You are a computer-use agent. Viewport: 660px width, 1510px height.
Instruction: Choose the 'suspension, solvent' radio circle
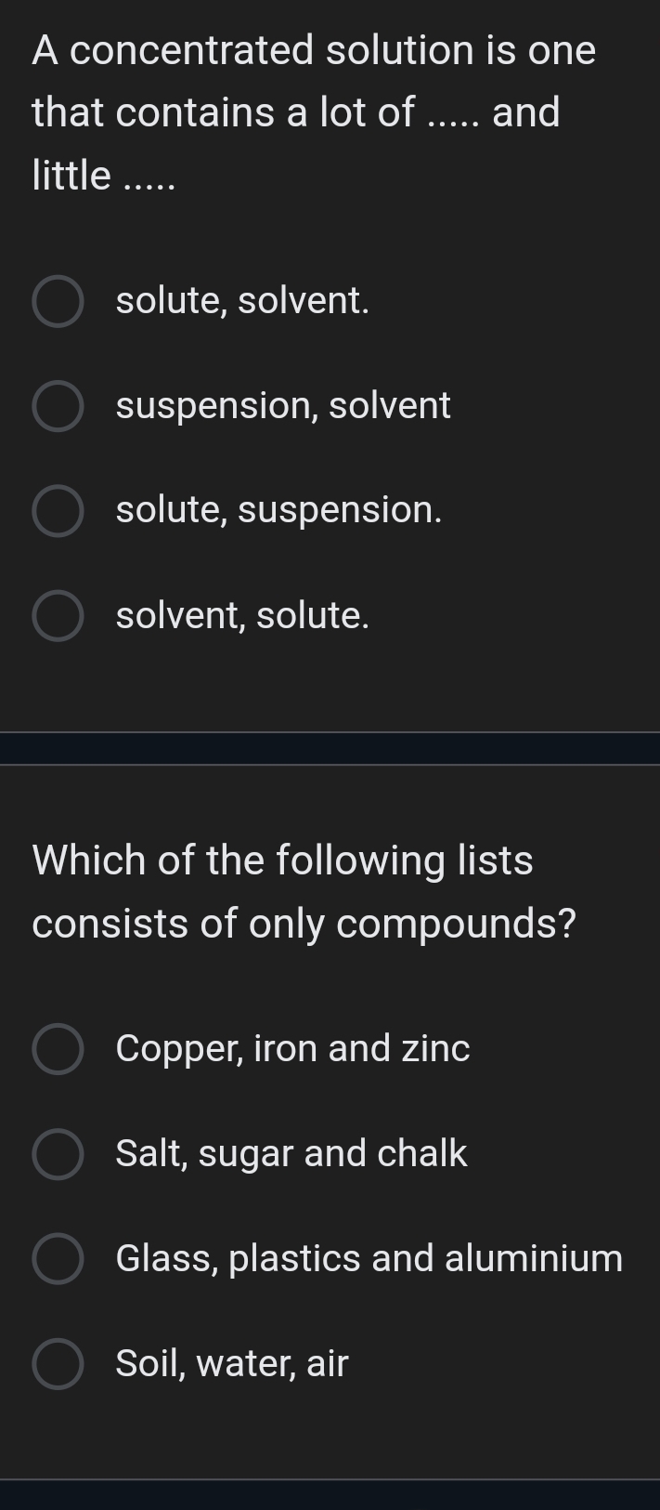pyautogui.click(x=58, y=406)
